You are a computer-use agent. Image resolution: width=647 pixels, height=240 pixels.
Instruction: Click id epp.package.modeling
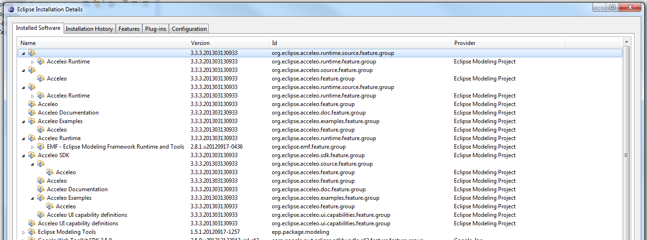(300, 232)
